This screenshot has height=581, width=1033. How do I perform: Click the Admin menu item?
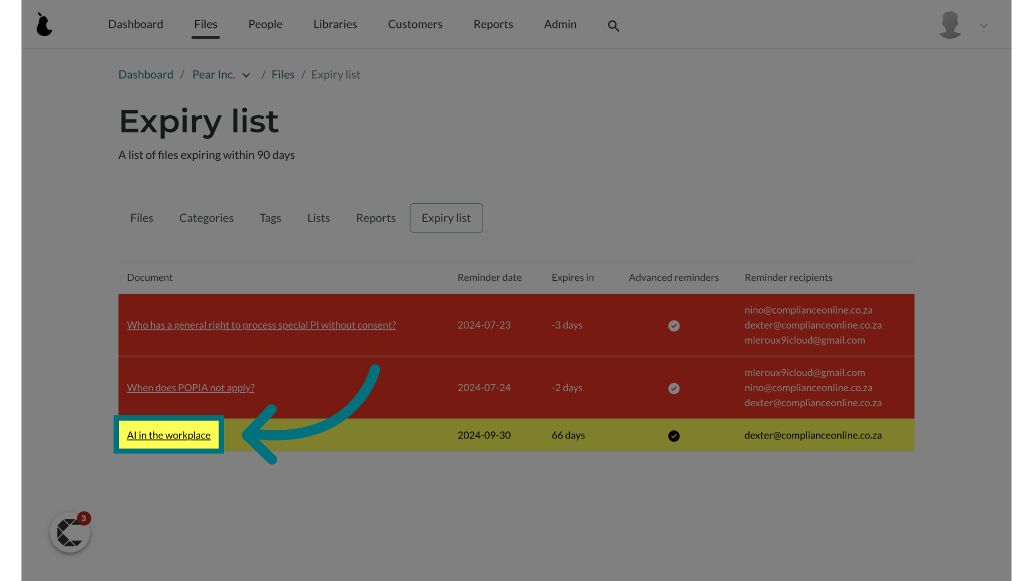coord(561,24)
